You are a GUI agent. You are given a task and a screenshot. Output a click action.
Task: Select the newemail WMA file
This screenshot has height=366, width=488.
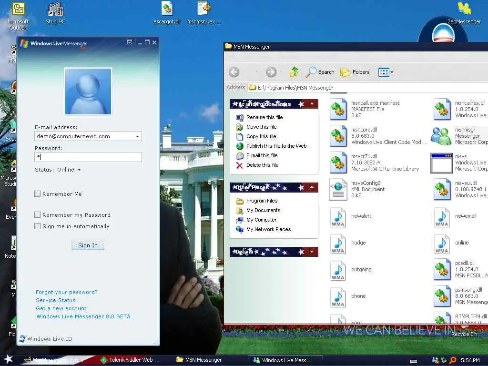442,217
